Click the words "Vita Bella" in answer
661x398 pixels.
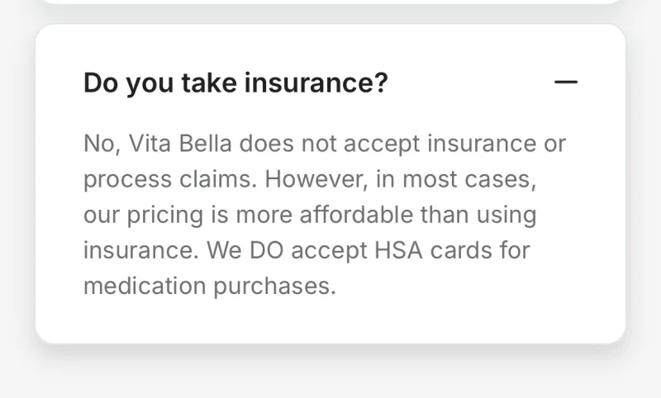click(180, 144)
